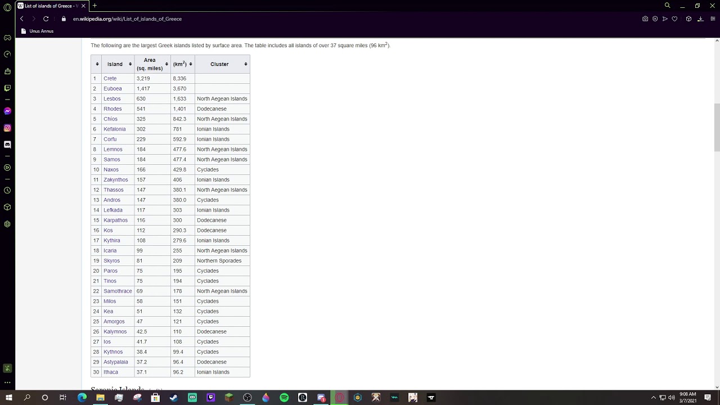This screenshot has height=405, width=720.
Task: Sort table by the Cluster column
Action: pyautogui.click(x=222, y=64)
